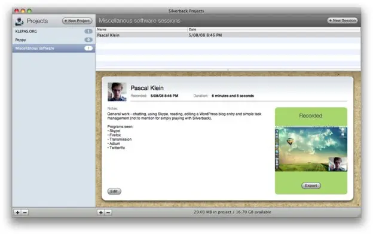The image size is (373, 234).
Task: Select the Peppy project
Action: point(54,39)
